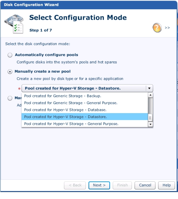Select Automatically configure pools radio button

[10, 55]
